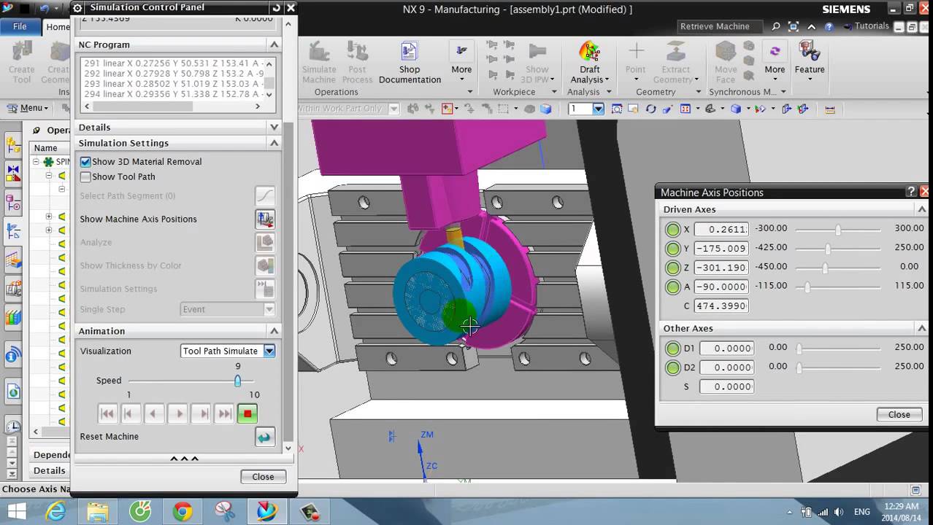Toggle the Y axis green indicator
This screenshot has height=525, width=933.
pos(672,248)
